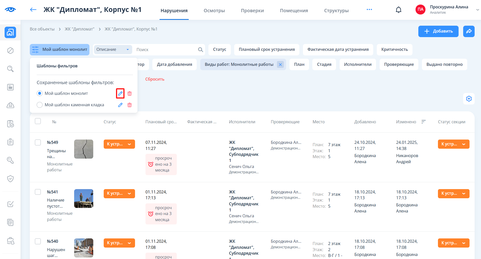
Task: Open the notifications bell
Action: (x=398, y=10)
